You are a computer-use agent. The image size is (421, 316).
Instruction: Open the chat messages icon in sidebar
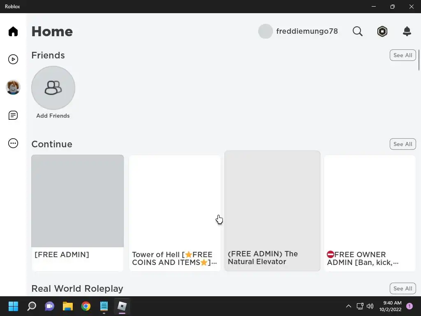(13, 115)
